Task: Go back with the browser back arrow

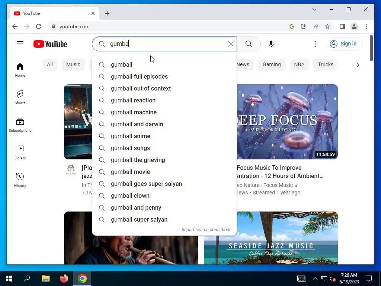Action: coord(15,26)
